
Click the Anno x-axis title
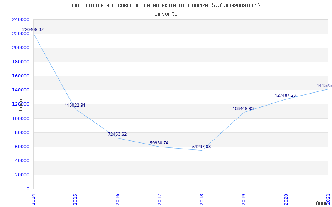coord(322,203)
